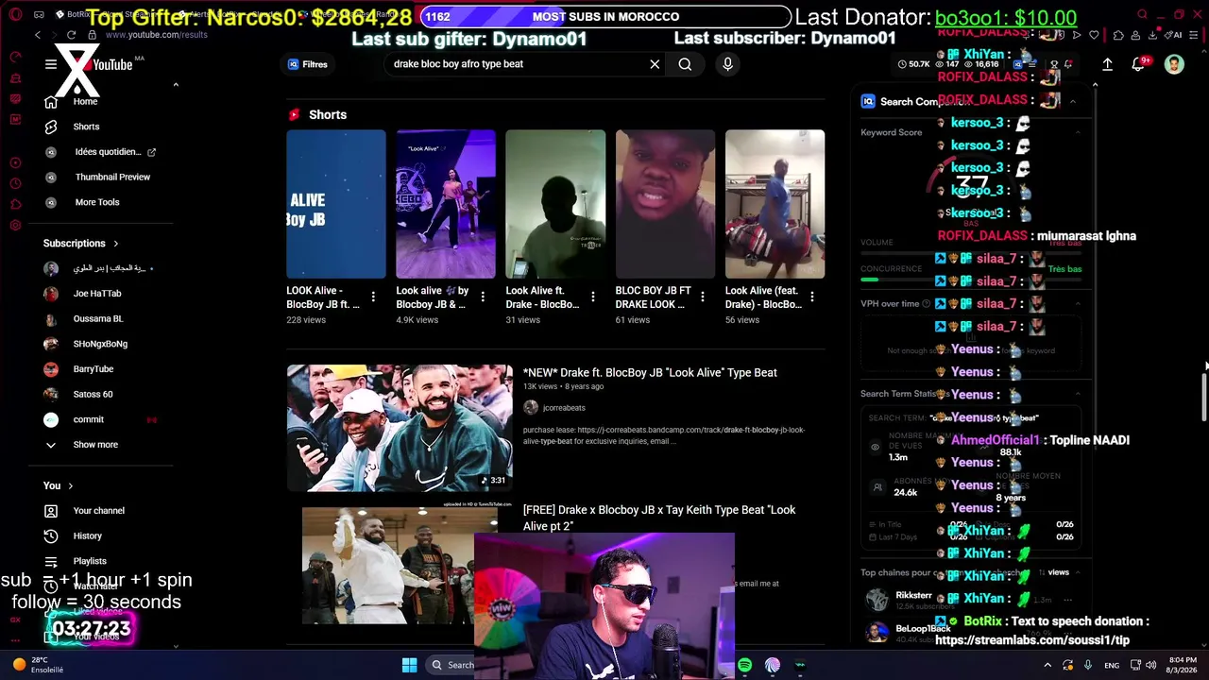Open the browser heart bookmarks icon
Viewport: 1209px width, 680px height.
1094,35
